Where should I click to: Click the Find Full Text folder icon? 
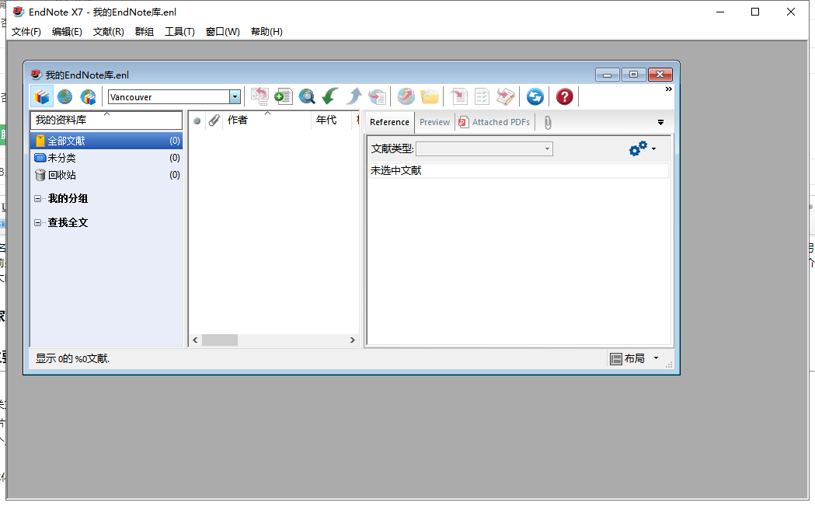[x=430, y=96]
